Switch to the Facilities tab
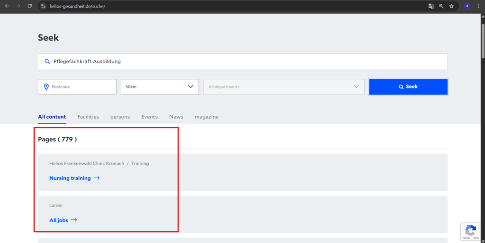Image resolution: width=485 pixels, height=243 pixels. coord(88,117)
